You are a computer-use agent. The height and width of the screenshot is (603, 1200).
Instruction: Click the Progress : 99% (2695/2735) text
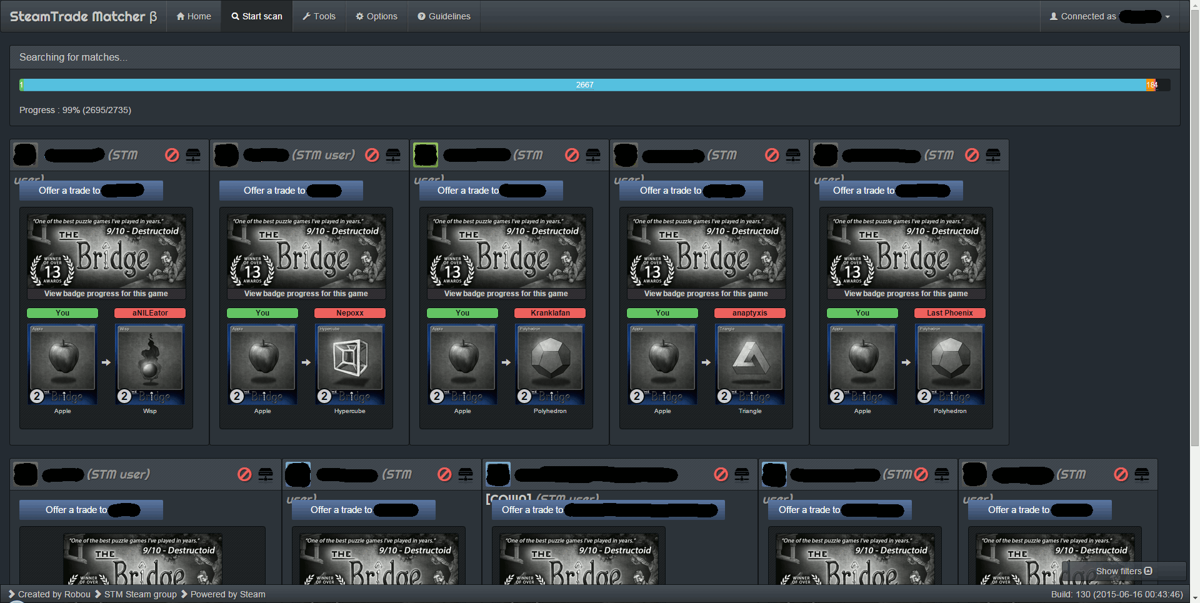point(75,110)
